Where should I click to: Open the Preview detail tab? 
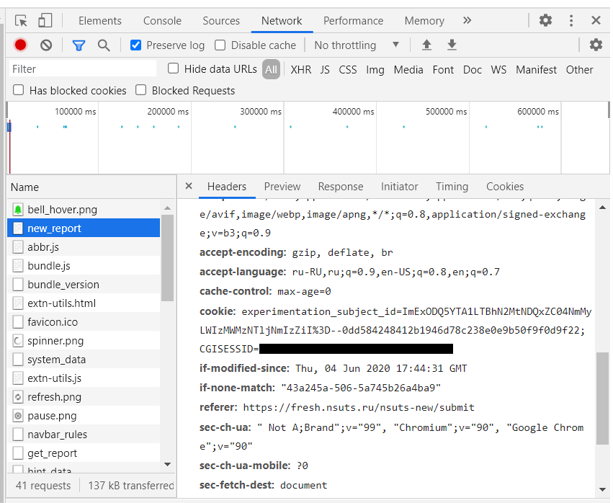coord(282,186)
